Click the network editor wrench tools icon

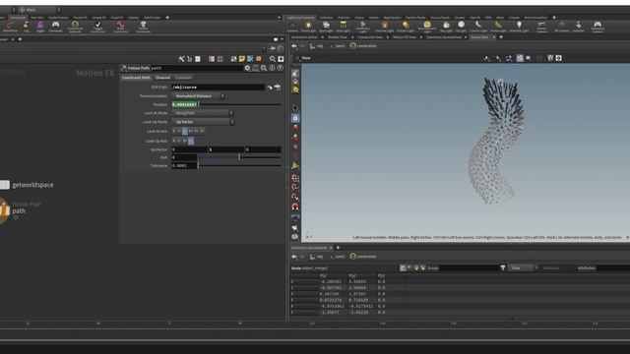click(181, 59)
